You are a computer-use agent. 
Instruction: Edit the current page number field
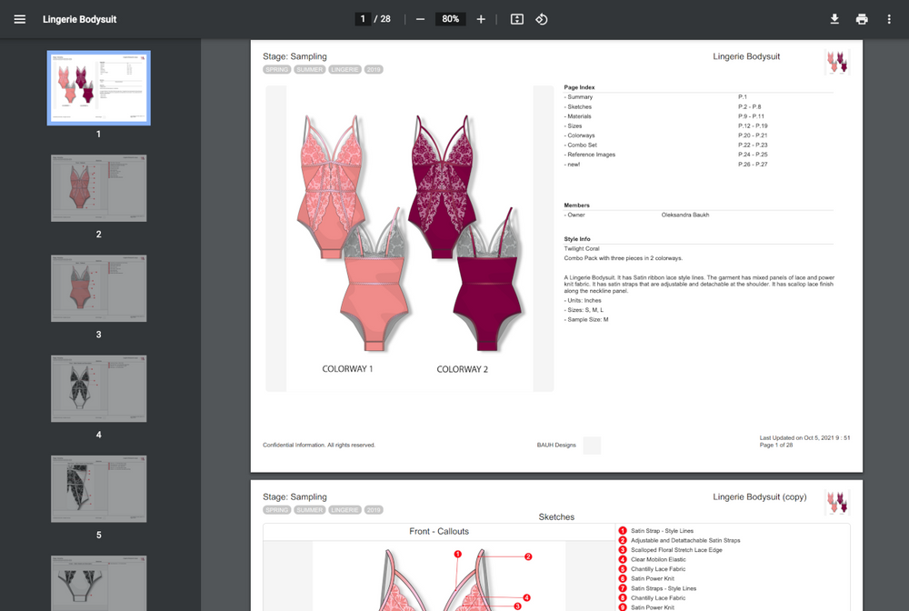coord(363,19)
